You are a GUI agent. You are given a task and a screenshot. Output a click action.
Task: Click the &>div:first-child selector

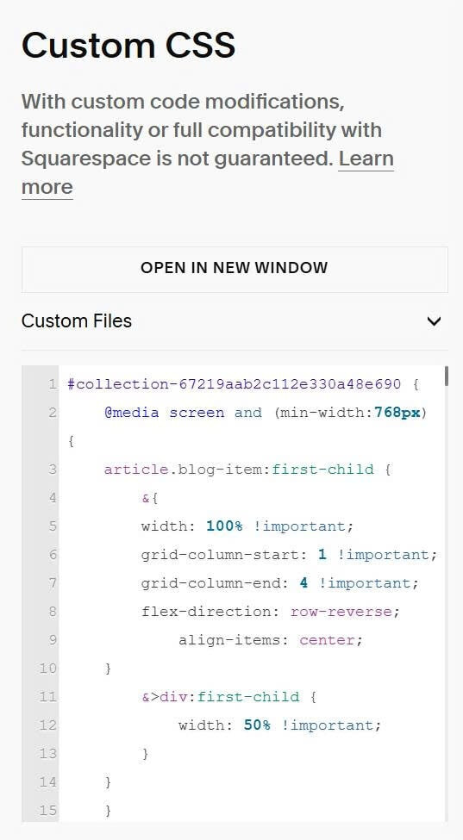228,696
